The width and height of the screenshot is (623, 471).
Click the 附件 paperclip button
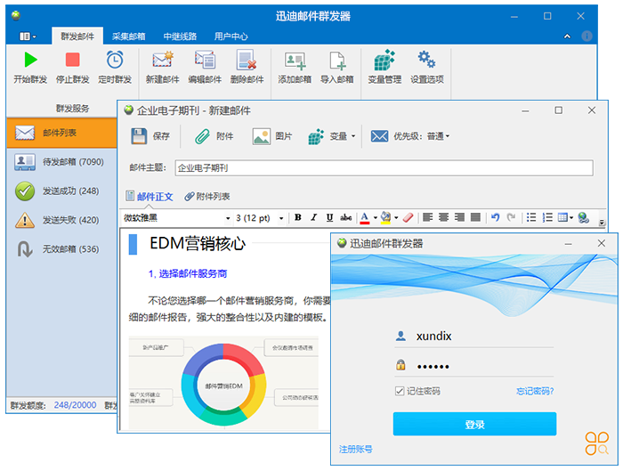214,136
